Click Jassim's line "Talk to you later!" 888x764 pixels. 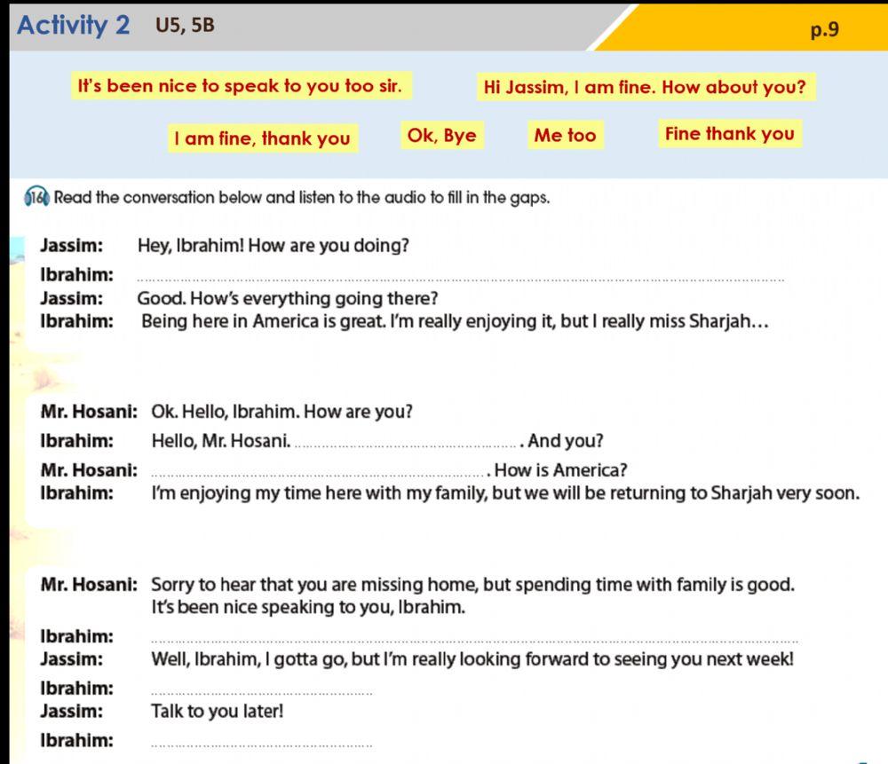[217, 711]
